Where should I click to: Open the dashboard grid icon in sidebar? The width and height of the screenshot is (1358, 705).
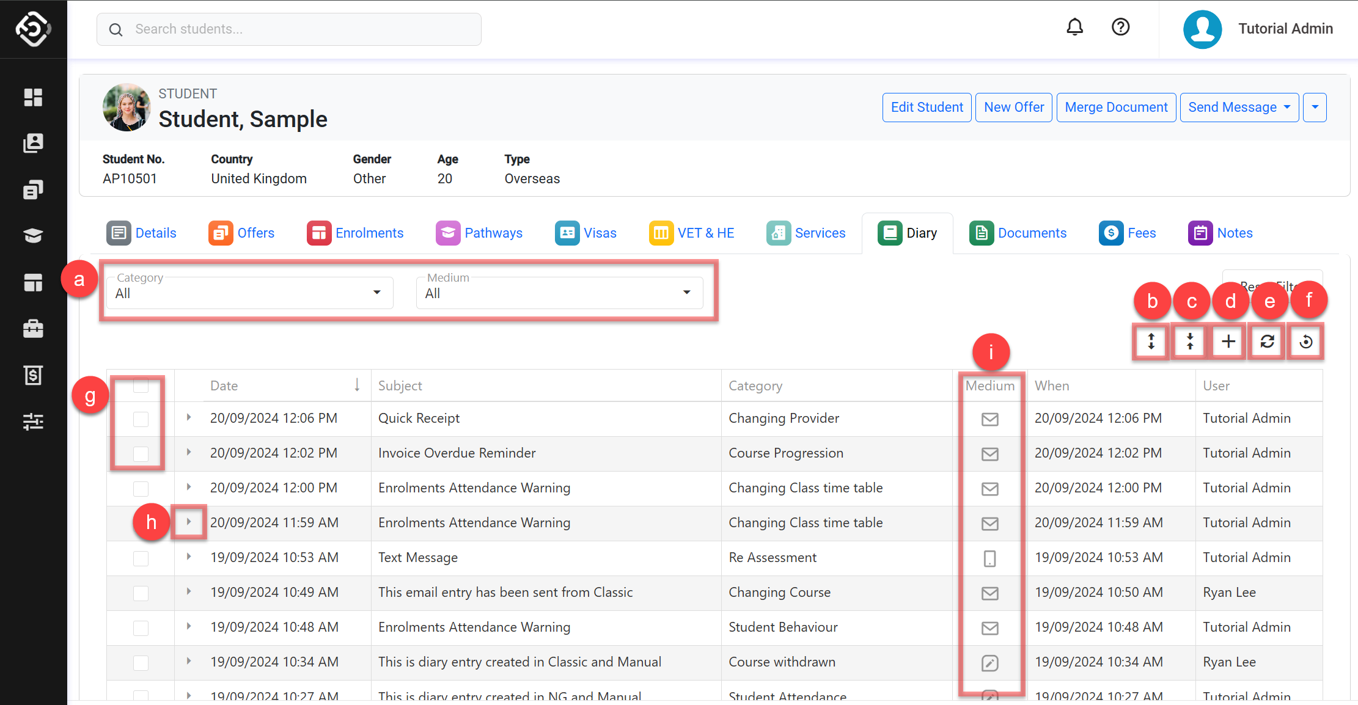coord(33,97)
